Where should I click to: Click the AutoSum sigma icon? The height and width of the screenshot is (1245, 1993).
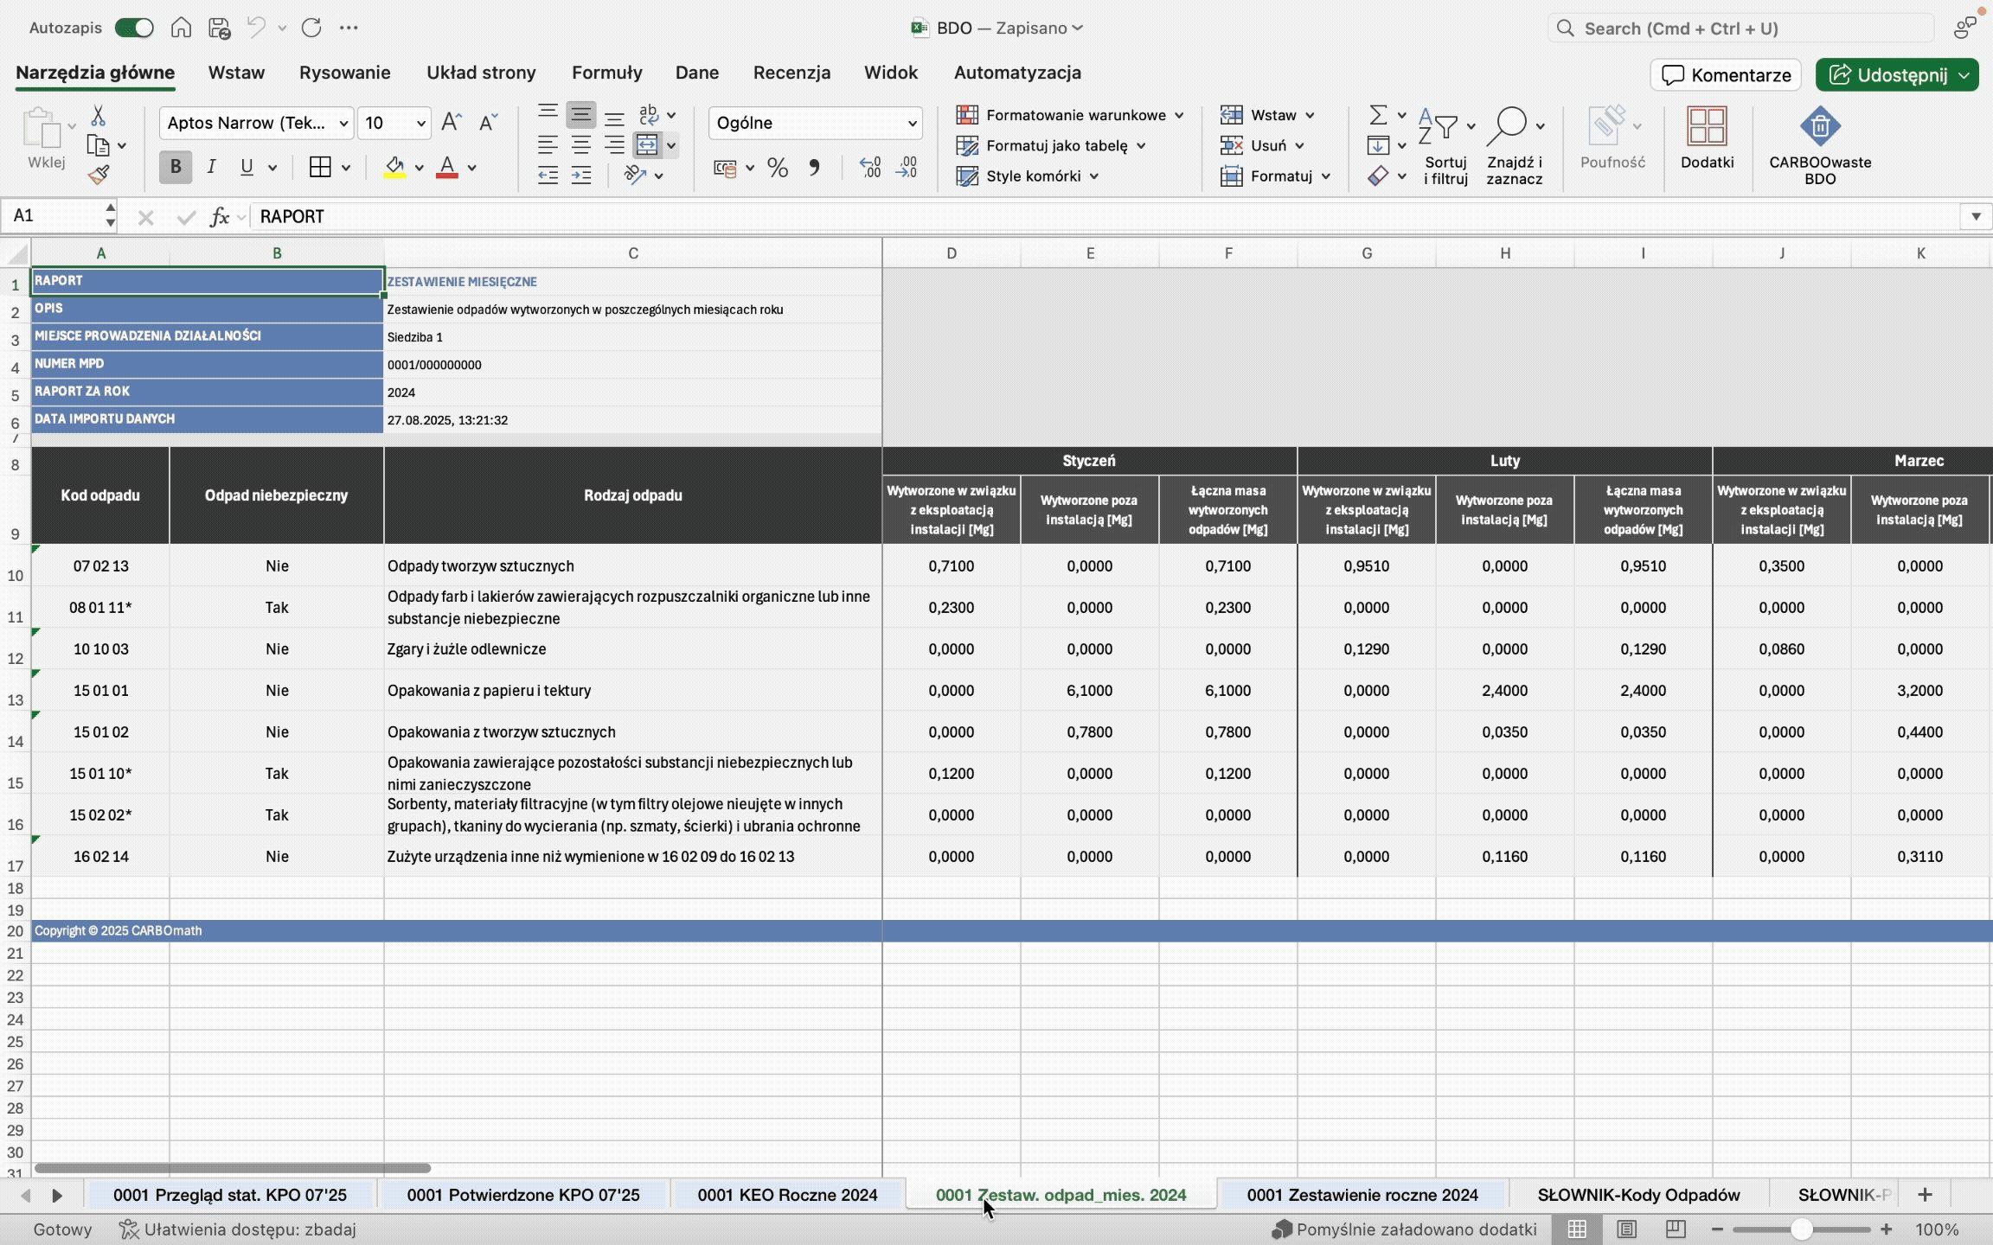pyautogui.click(x=1378, y=115)
